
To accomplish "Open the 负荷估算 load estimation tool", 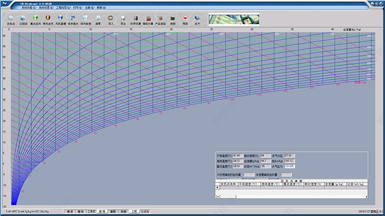I will [x=135, y=20].
